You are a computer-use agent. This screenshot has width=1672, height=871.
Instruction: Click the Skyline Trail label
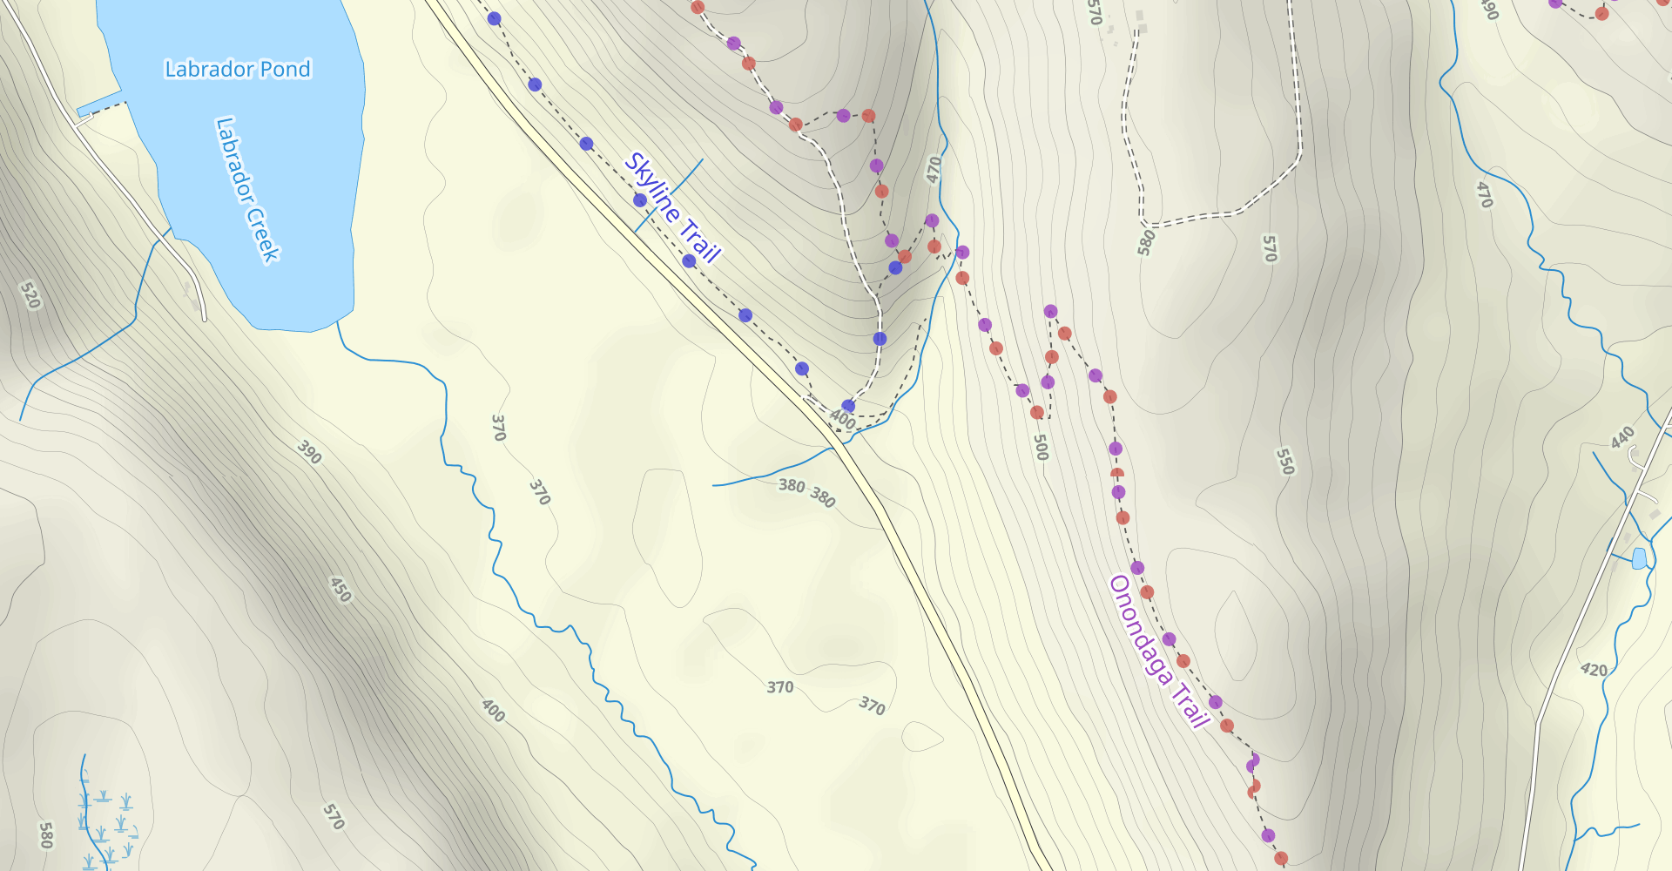672,208
